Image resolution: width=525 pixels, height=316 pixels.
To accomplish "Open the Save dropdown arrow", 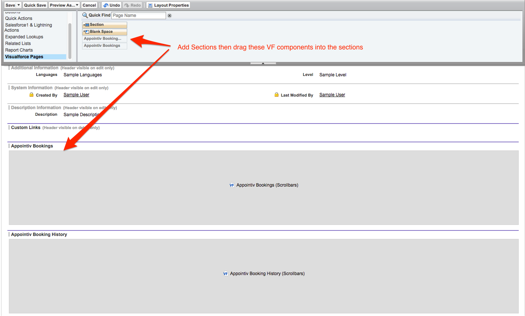I will [x=19, y=5].
